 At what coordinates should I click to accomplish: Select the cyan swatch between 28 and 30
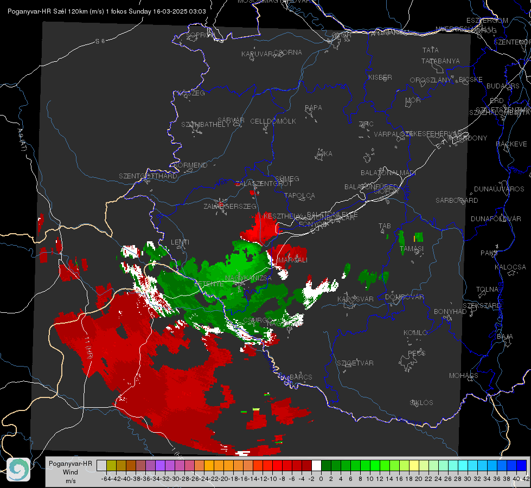(x=463, y=465)
